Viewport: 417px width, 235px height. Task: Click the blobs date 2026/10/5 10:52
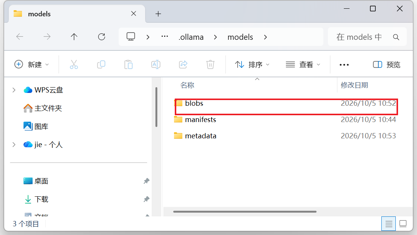pyautogui.click(x=368, y=103)
